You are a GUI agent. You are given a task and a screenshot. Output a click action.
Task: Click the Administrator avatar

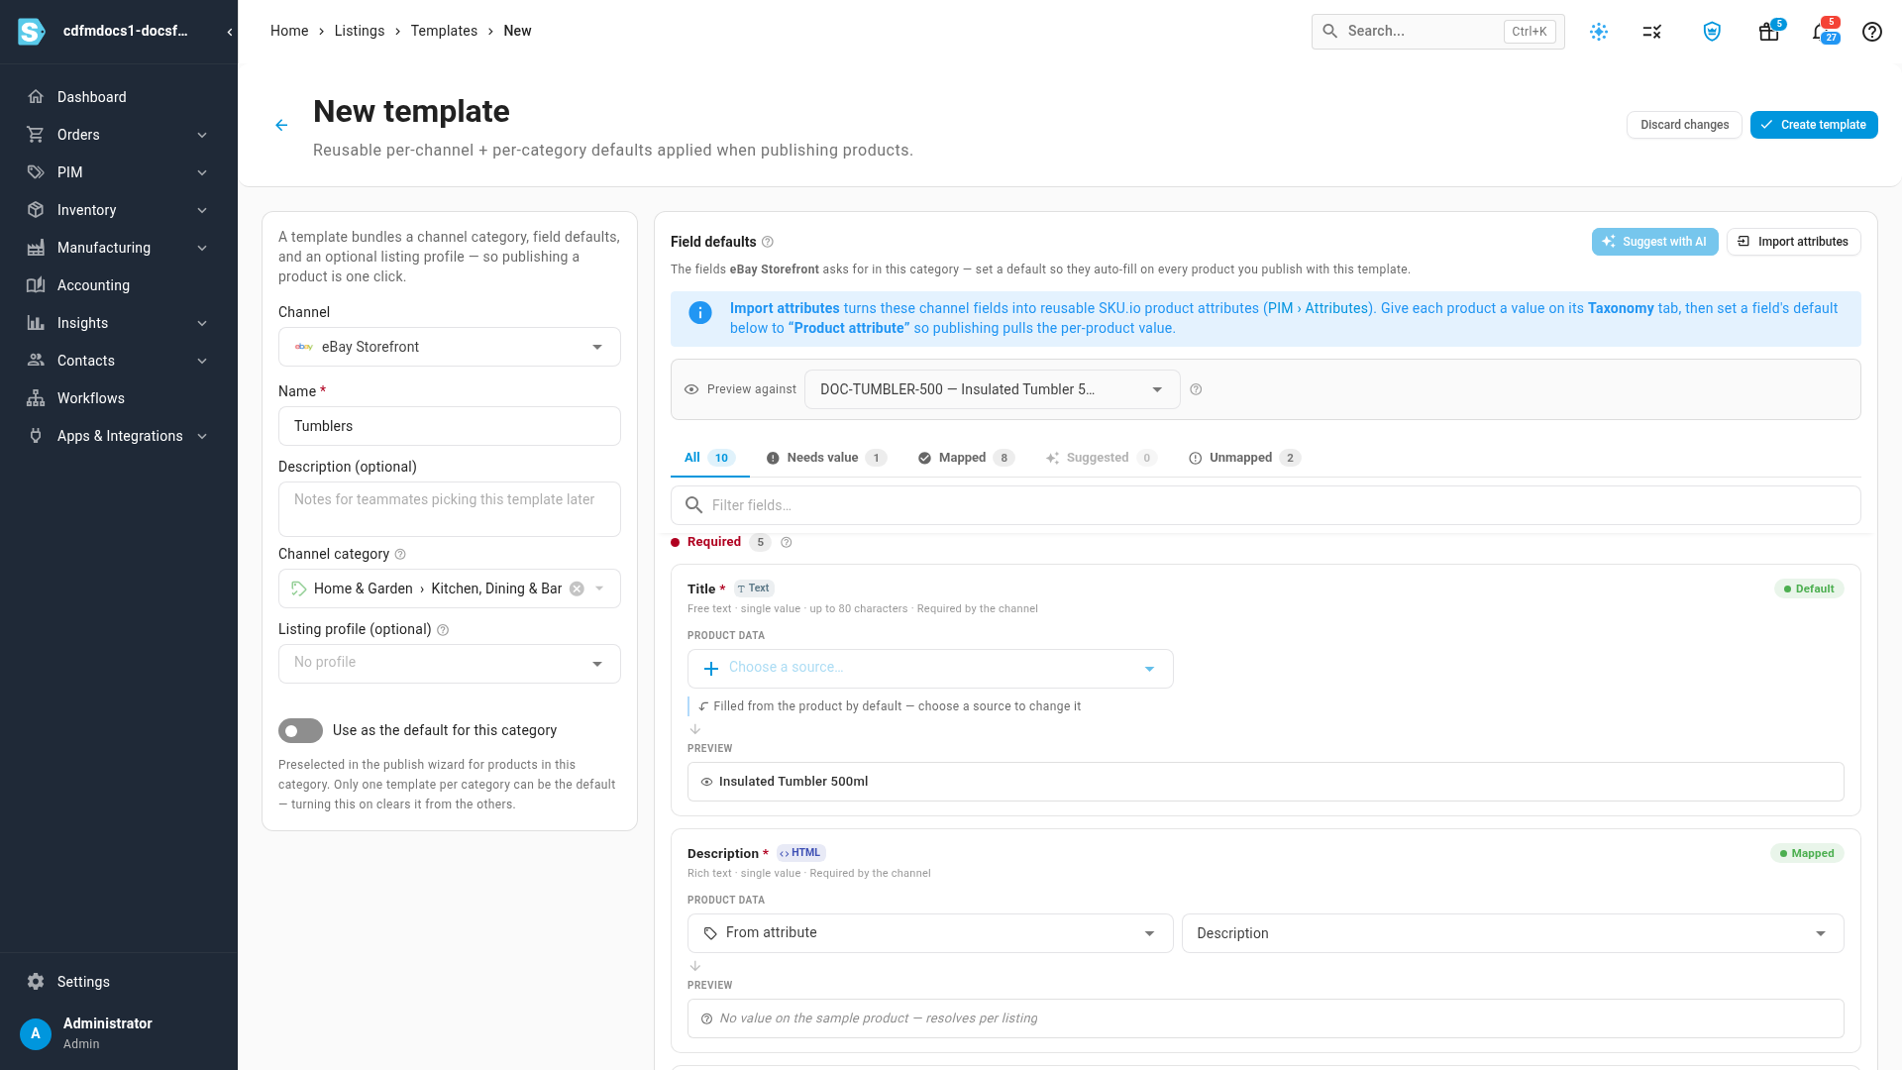(36, 1033)
